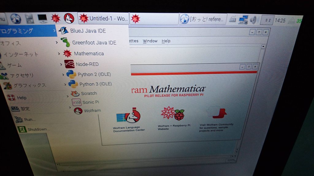The image size is (314, 176).
Task: Open the プログラミング menu category
Action: 28,31
